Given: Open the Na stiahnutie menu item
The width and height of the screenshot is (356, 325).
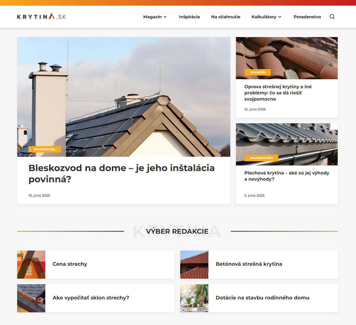Looking at the screenshot, I should (x=226, y=17).
